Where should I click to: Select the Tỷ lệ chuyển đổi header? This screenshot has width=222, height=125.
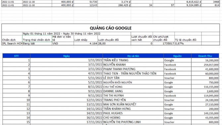pyautogui.click(x=188, y=38)
